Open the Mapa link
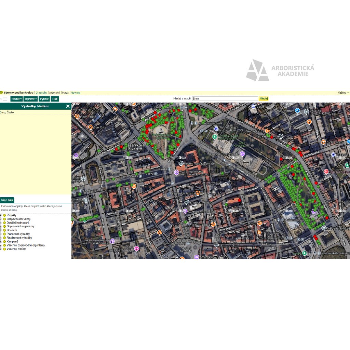Image resolution: width=350 pixels, height=350 pixels. tap(65, 92)
